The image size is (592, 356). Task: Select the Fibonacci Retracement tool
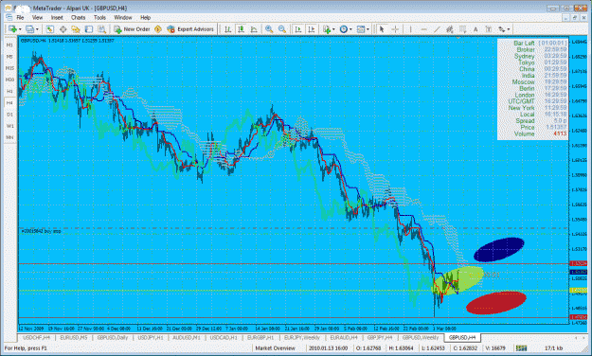pyautogui.click(x=462, y=29)
